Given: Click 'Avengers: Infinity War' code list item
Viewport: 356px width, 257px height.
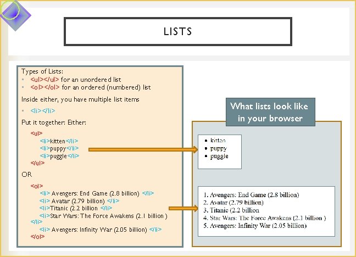Looking at the screenshot, I should click(101, 230).
